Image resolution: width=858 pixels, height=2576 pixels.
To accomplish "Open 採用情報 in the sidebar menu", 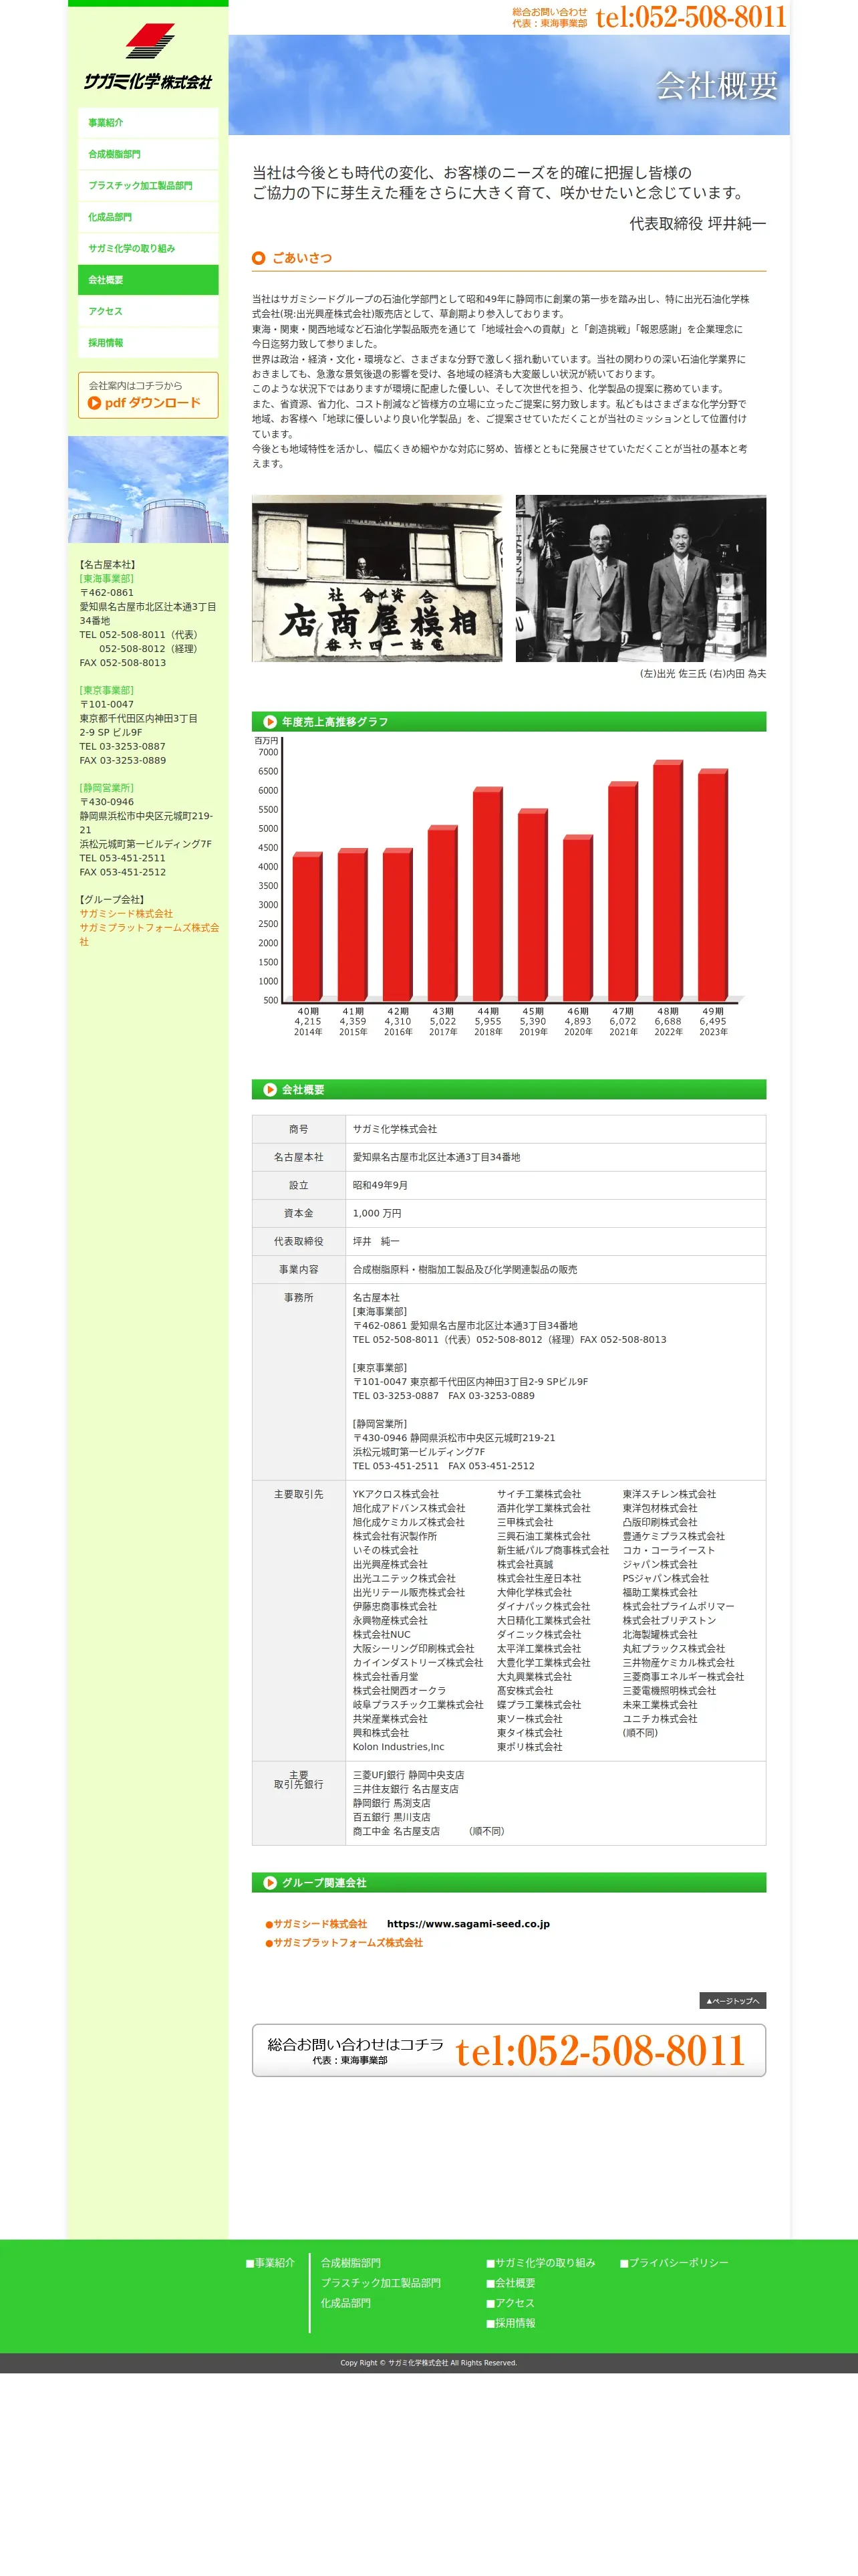I will tap(148, 343).
